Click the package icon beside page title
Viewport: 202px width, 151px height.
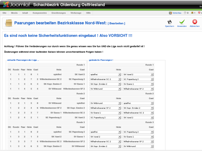[9, 23]
